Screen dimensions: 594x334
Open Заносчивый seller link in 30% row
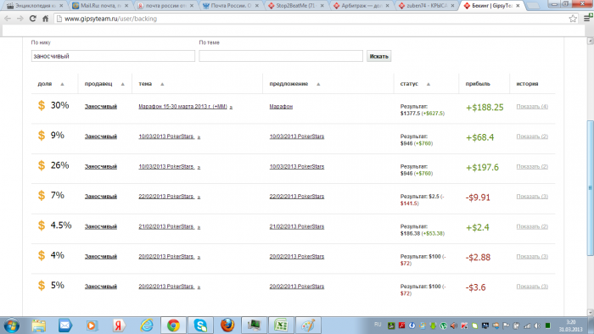pyautogui.click(x=101, y=107)
